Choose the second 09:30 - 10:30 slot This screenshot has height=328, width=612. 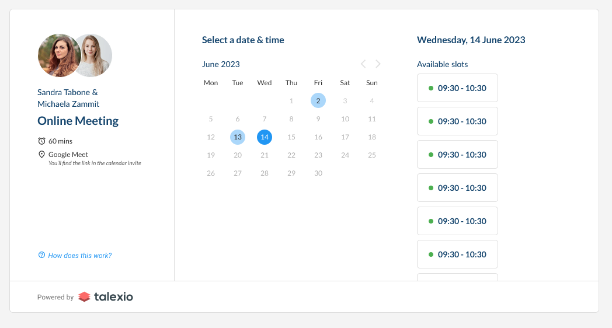point(457,121)
